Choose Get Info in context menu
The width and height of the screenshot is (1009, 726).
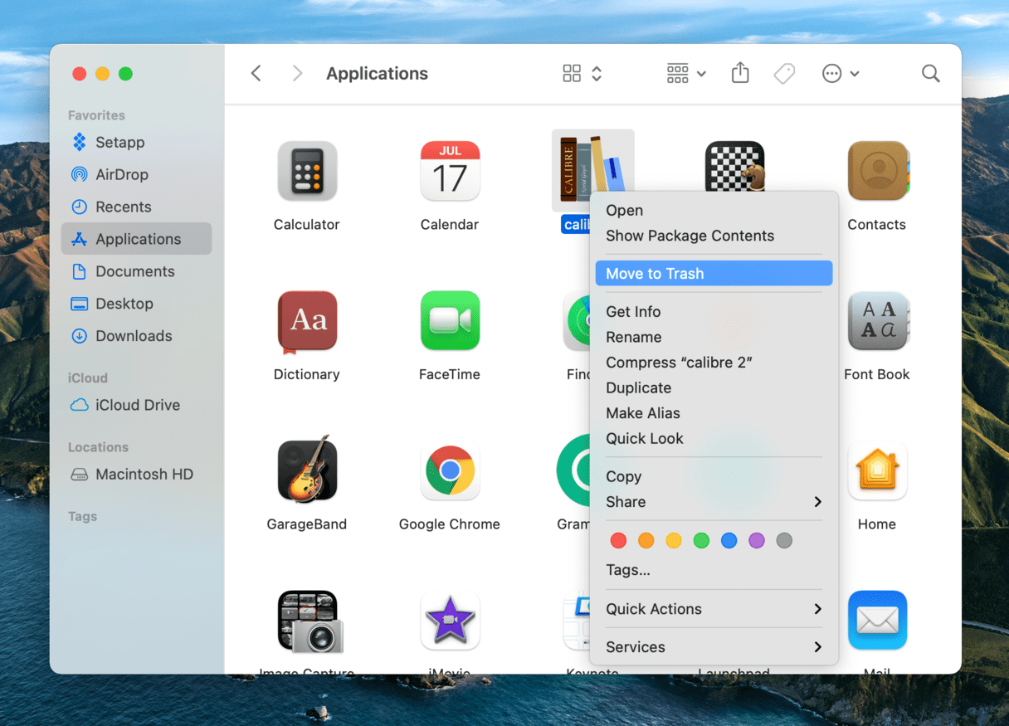pyautogui.click(x=714, y=312)
